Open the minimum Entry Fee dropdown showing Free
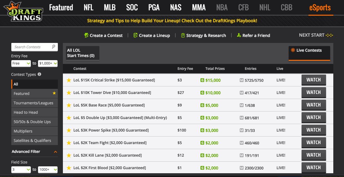This screenshot has height=177, width=344. point(21,63)
